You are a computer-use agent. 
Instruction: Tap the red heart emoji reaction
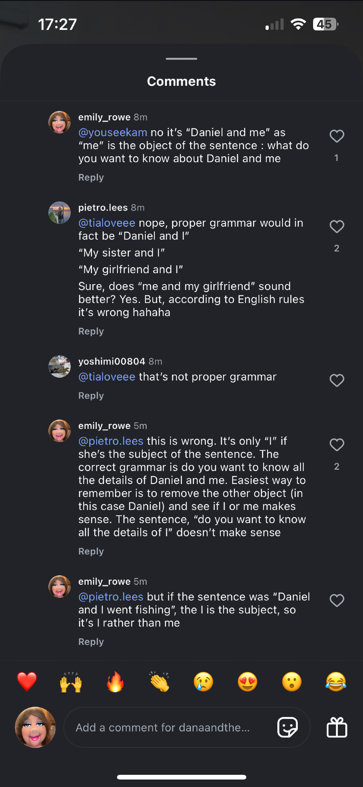pyautogui.click(x=27, y=682)
